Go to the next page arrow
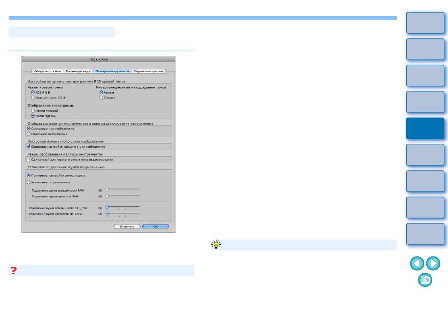Viewport: 448px width, 316px height. point(433,263)
